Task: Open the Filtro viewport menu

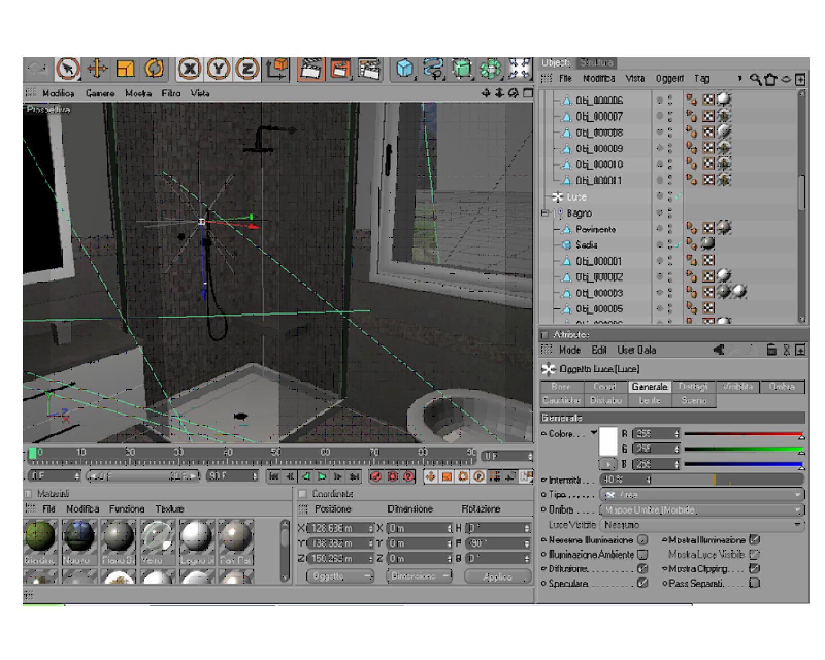Action: (x=171, y=93)
